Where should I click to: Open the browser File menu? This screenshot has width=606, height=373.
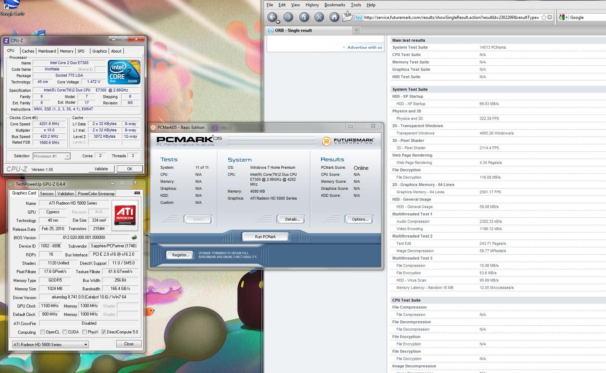270,5
